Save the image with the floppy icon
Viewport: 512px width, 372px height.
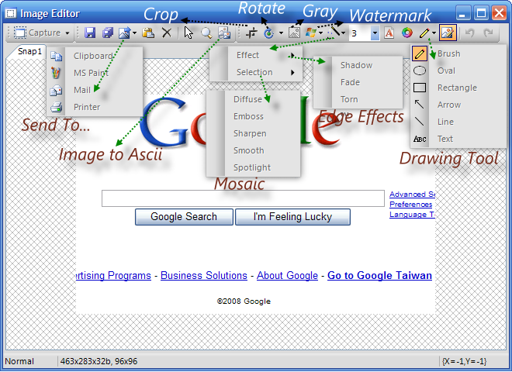click(90, 33)
